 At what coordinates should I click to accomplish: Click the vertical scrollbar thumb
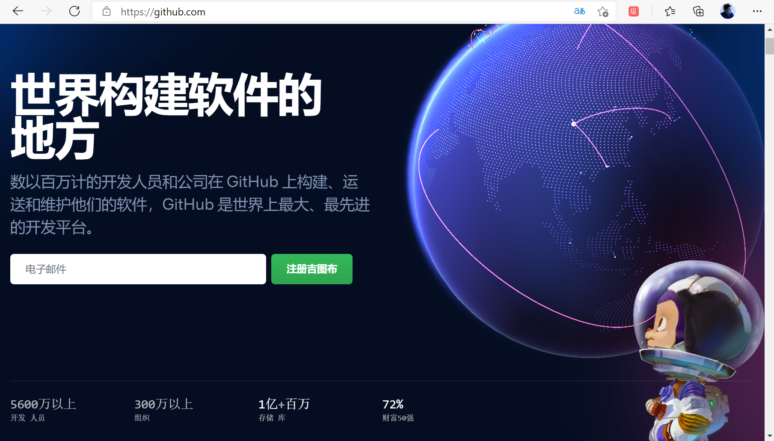770,46
